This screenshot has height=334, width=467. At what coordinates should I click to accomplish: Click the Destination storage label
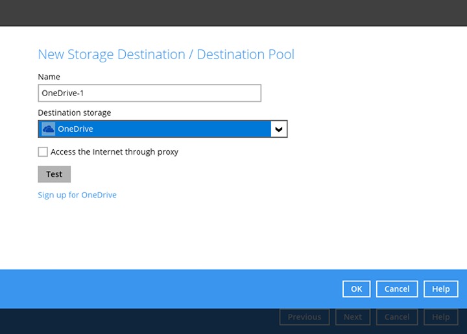(74, 112)
